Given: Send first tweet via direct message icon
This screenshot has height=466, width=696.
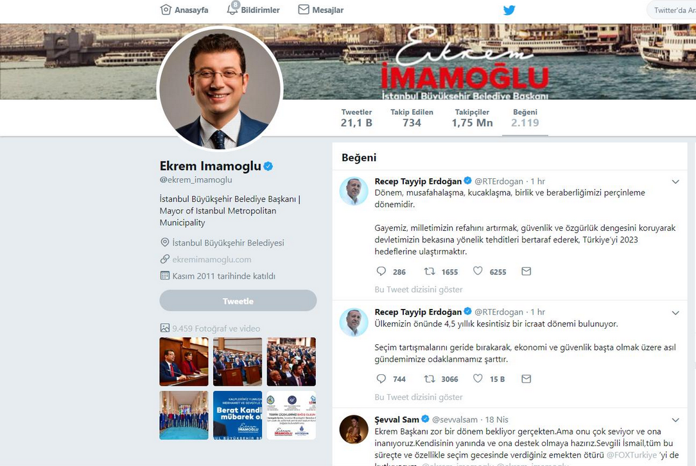Looking at the screenshot, I should tap(526, 271).
